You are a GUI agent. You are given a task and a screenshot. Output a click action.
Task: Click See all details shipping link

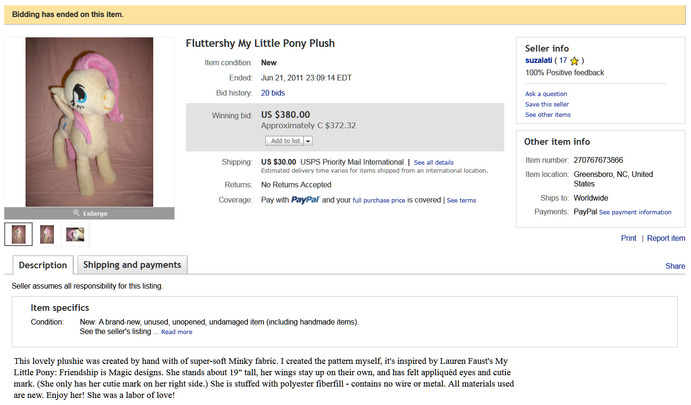434,163
